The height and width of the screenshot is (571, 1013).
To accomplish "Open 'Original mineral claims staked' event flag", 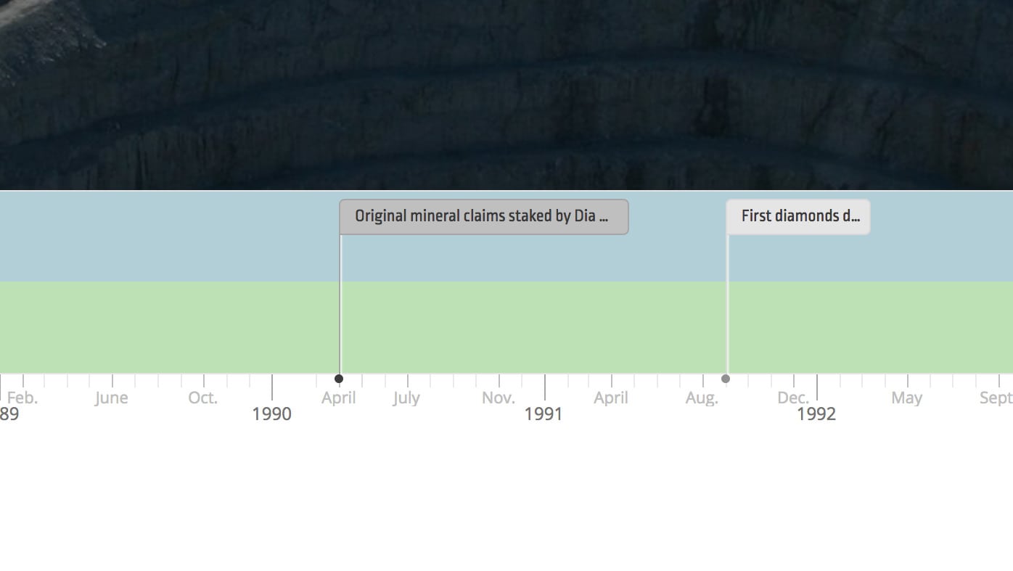I will (484, 217).
